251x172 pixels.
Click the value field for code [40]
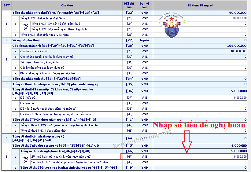(x=200, y=114)
